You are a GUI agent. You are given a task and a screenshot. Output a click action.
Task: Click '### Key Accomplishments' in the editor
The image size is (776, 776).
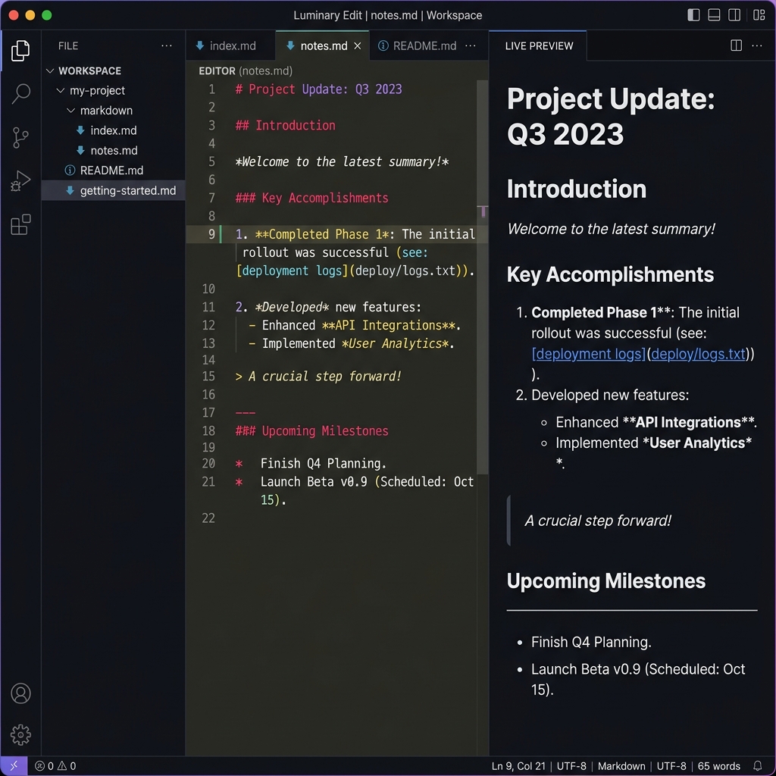tap(311, 198)
